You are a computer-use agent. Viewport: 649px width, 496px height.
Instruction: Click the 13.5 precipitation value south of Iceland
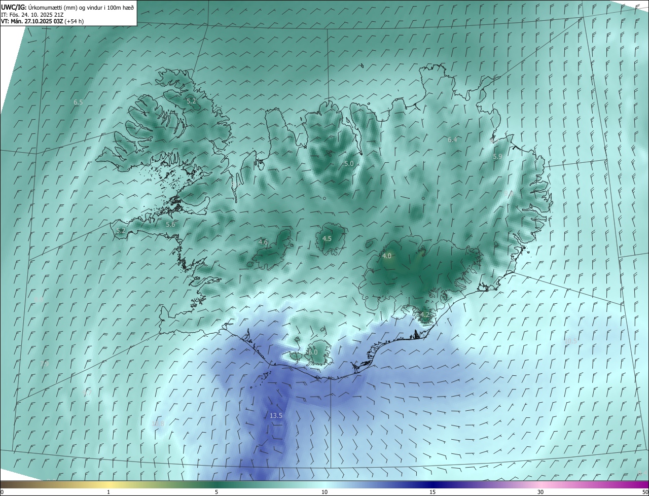276,415
